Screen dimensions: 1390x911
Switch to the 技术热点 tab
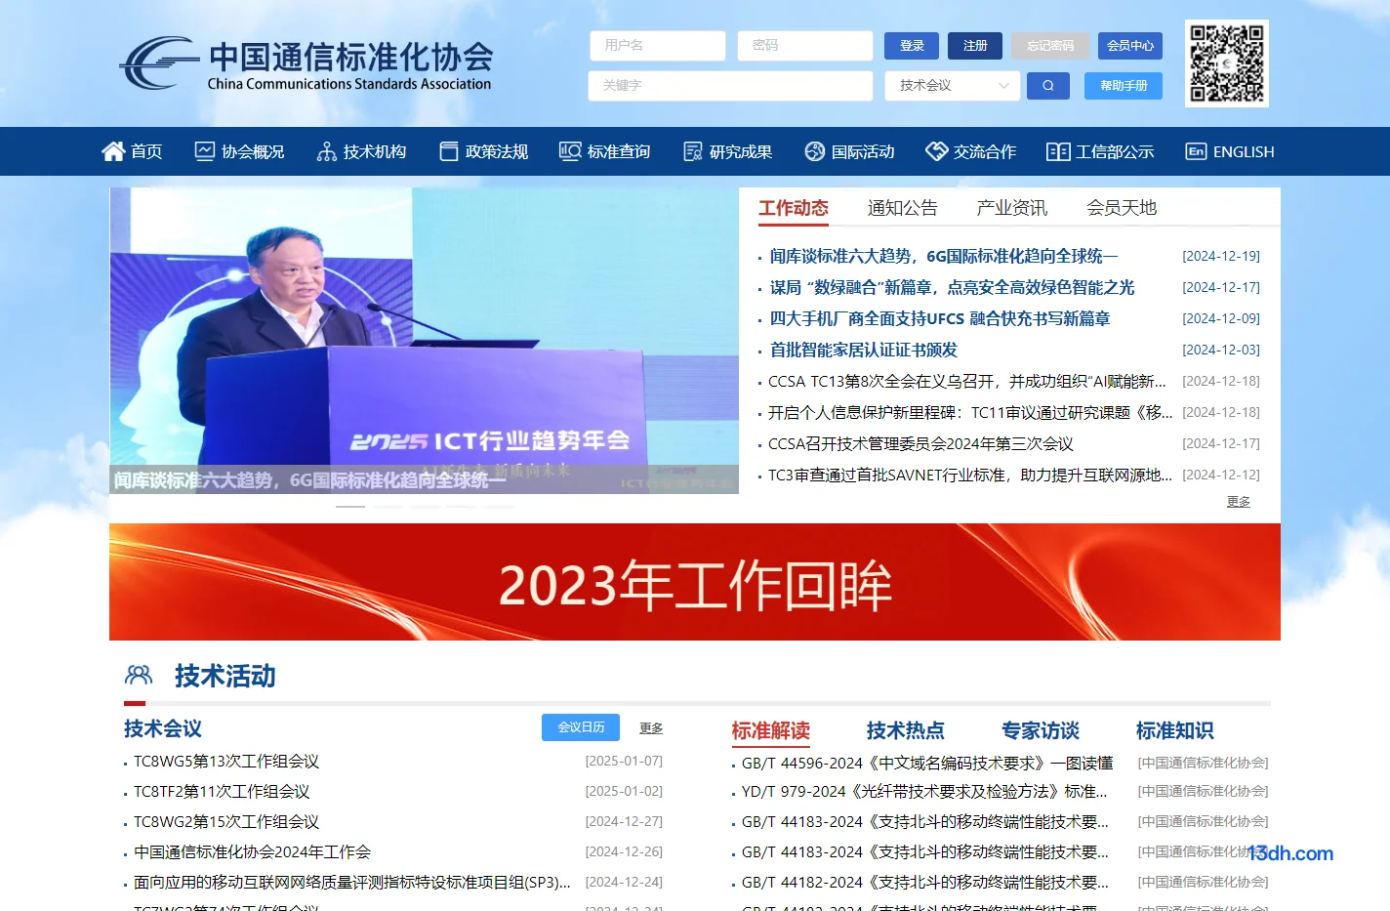[x=906, y=730]
